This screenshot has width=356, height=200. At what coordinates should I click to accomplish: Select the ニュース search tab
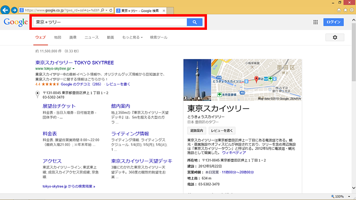(x=92, y=37)
